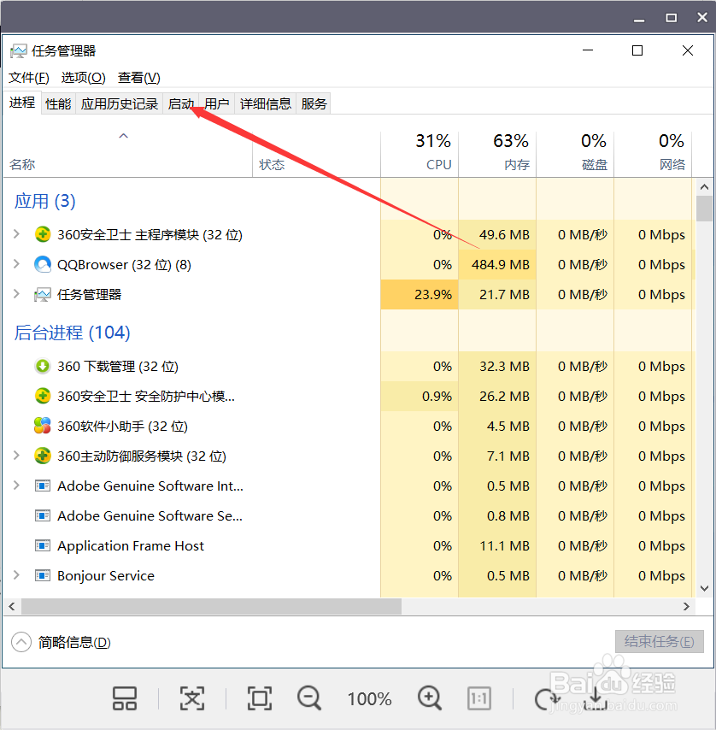Expand the 360主动防御服务模块 row
716x730 pixels.
pos(17,456)
